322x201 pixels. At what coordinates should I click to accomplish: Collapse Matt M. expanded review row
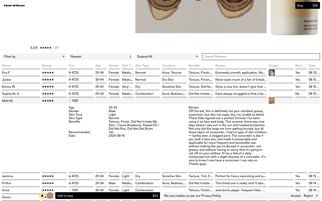(161, 101)
